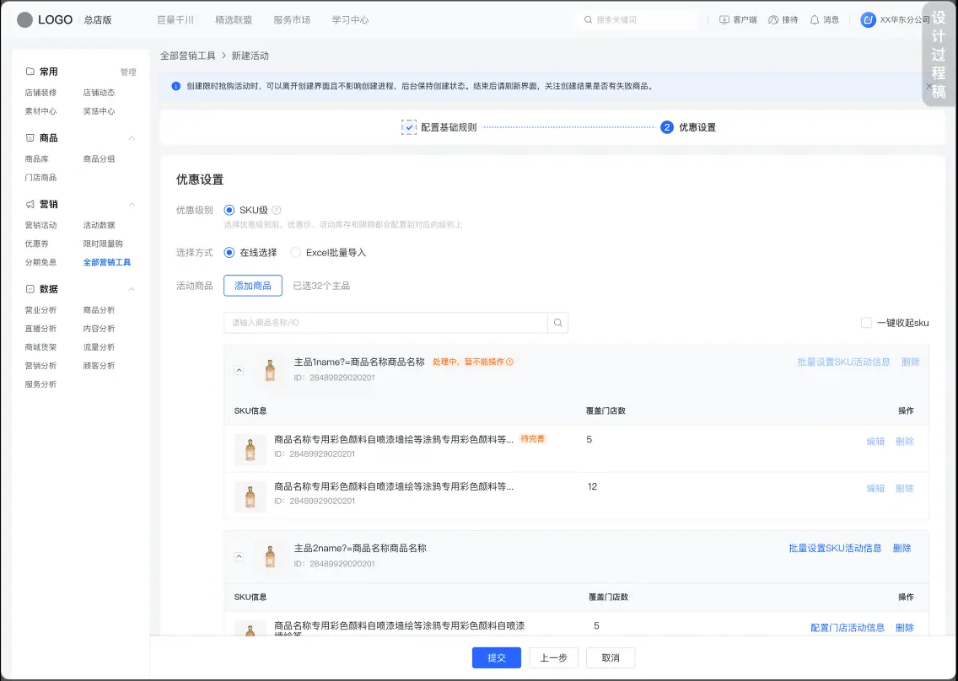Click the round LOGO icon
958x681 pixels.
click(x=24, y=19)
